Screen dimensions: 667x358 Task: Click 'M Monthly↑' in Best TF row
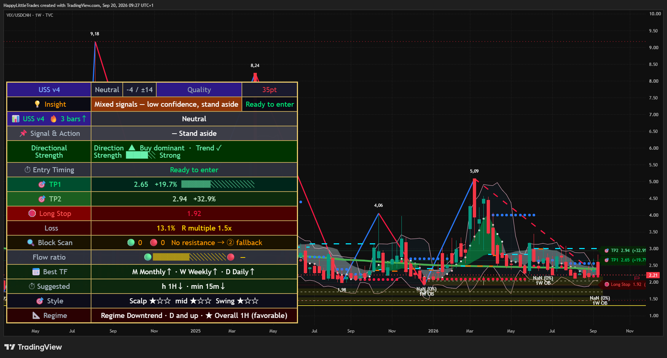click(x=152, y=272)
